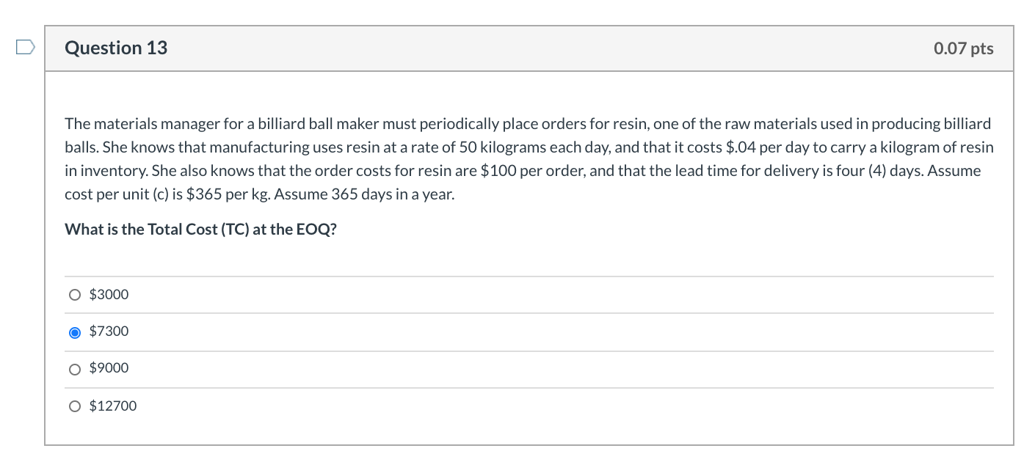This screenshot has width=1035, height=462.
Task: Click the $12700 answer text label
Action: 112,406
